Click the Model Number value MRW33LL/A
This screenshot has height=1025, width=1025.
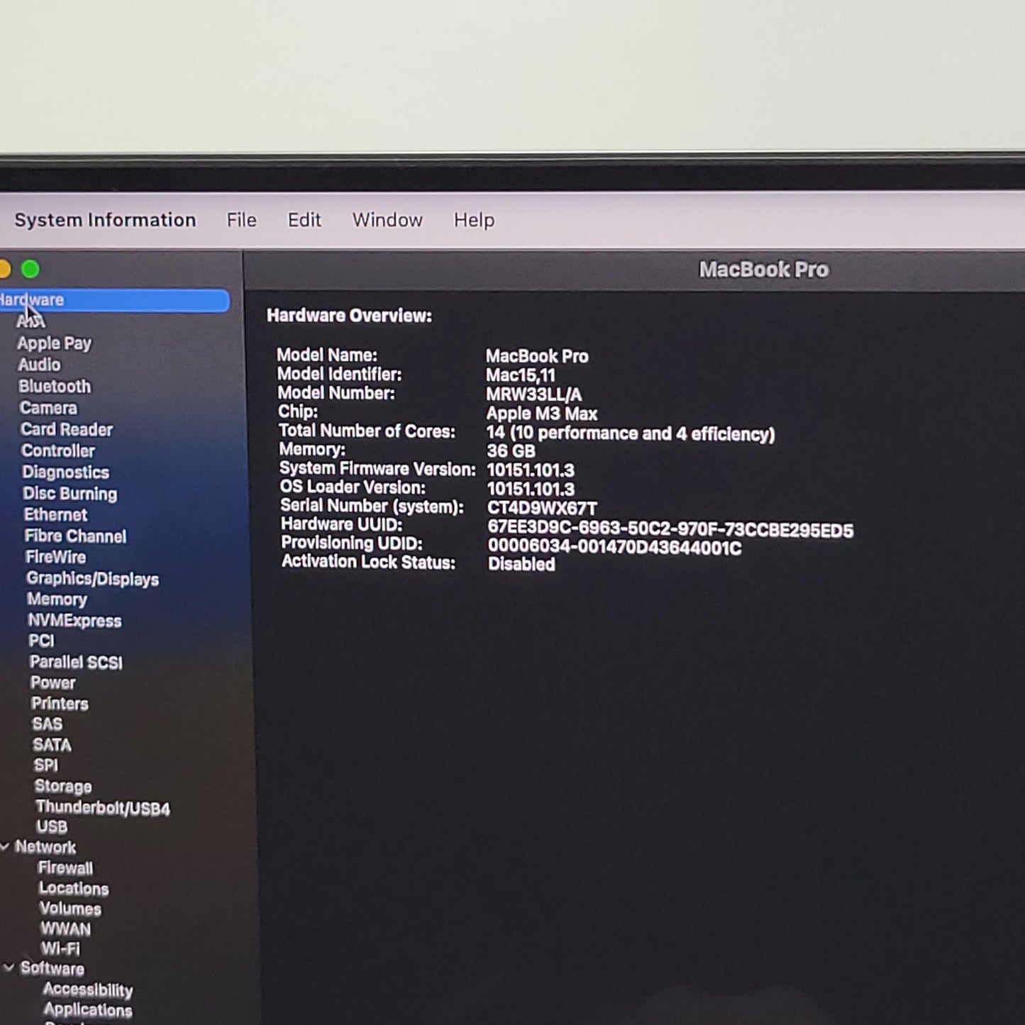click(533, 394)
